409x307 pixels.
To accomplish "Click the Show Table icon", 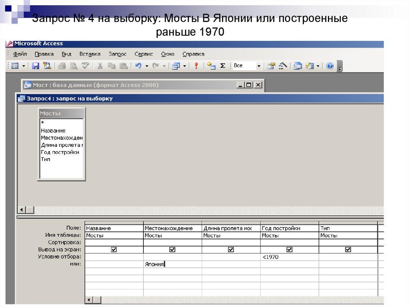I will (211, 66).
